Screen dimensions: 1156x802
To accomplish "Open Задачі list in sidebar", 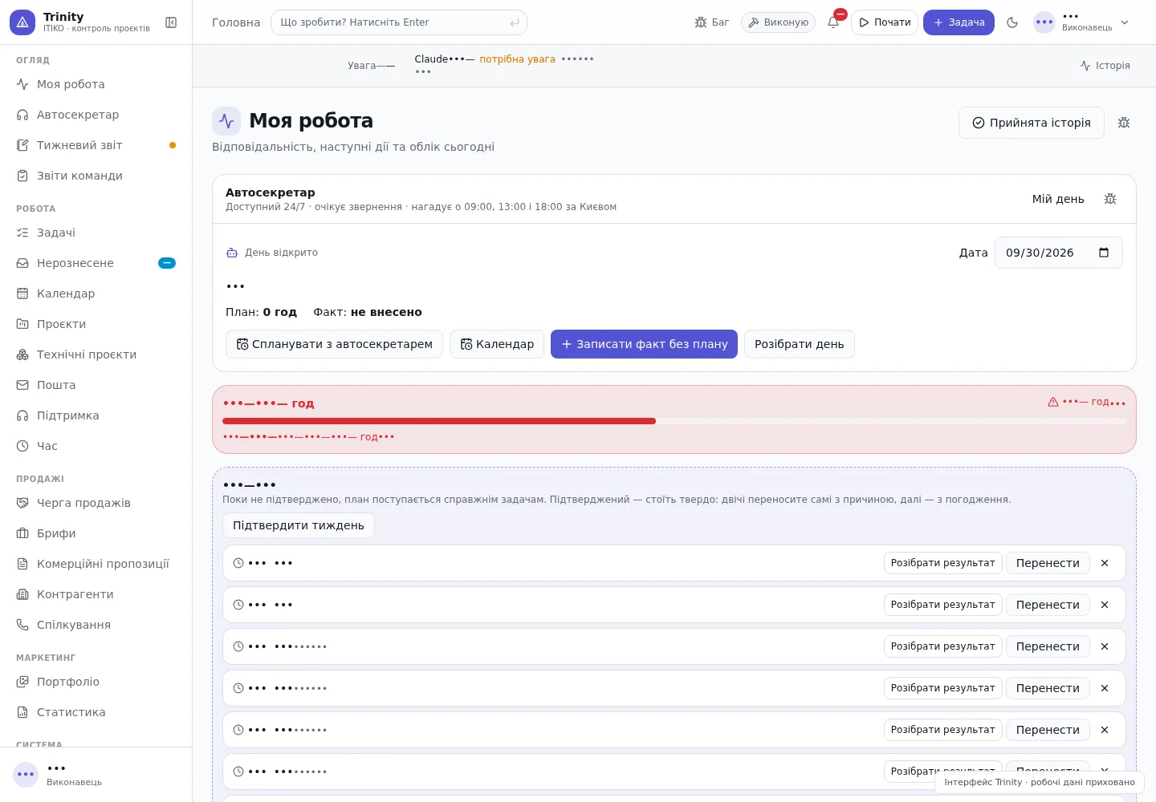I will click(96, 233).
